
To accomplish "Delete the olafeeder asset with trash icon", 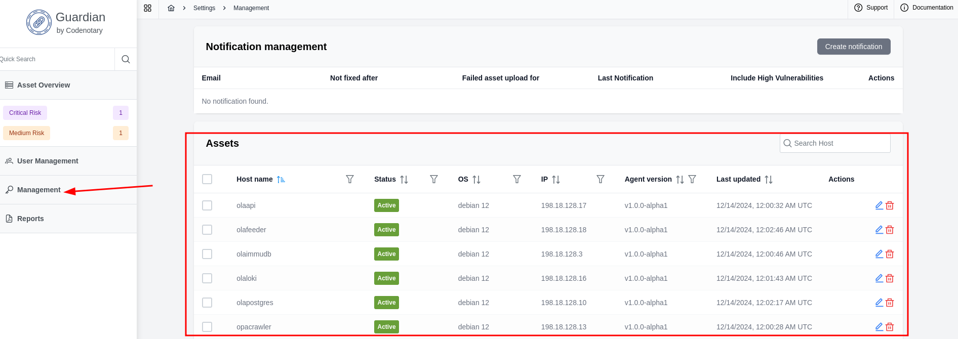I will [x=890, y=230].
